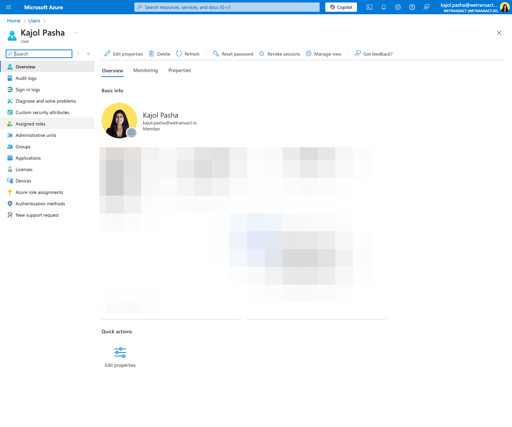Click Delete user in the toolbar
512x427 pixels.
tap(159, 54)
